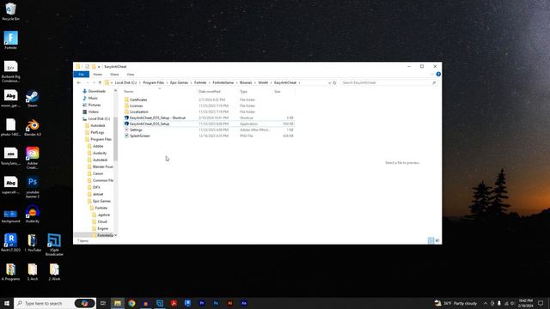Viewport: 550px width, 309px height.
Task: Expand the Fortnite breadcrumb chevron
Action: [x=210, y=82]
